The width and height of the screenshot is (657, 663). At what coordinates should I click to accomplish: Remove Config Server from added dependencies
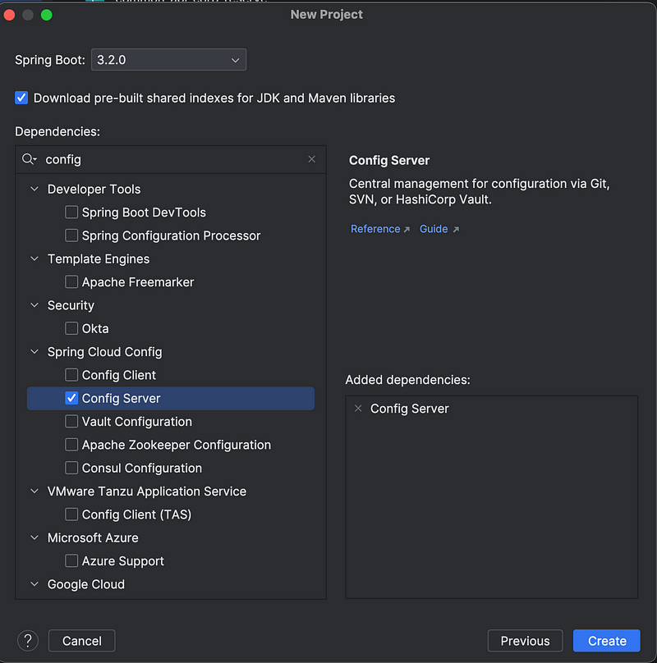pyautogui.click(x=358, y=409)
